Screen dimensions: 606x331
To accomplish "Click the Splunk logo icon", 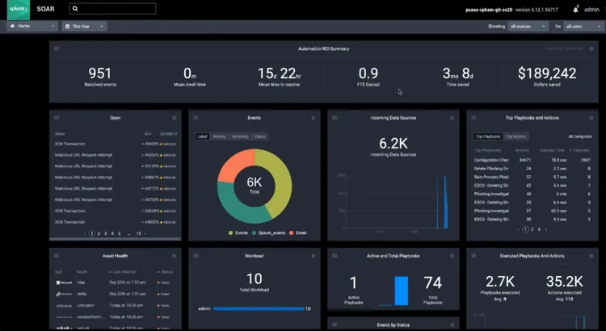I will click(x=18, y=9).
